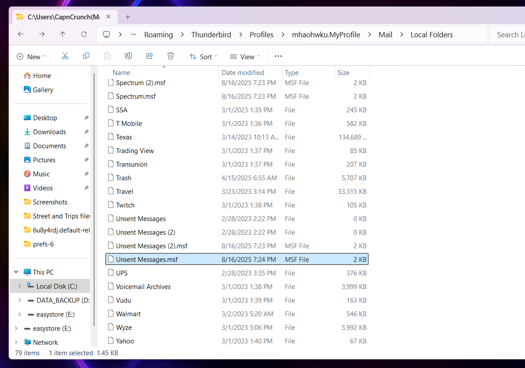Click the Copy icon in toolbar
The image size is (525, 368).
click(86, 56)
